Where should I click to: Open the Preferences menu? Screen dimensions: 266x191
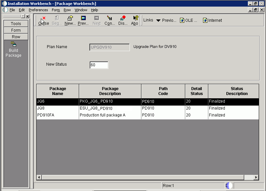coord(38,10)
